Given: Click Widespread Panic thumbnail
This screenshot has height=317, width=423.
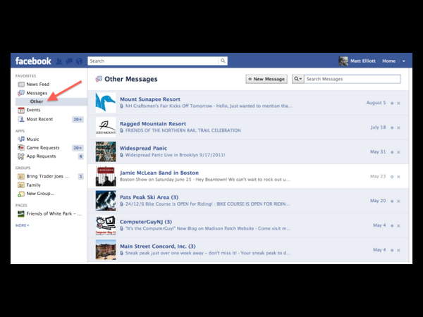Looking at the screenshot, I should (x=106, y=151).
